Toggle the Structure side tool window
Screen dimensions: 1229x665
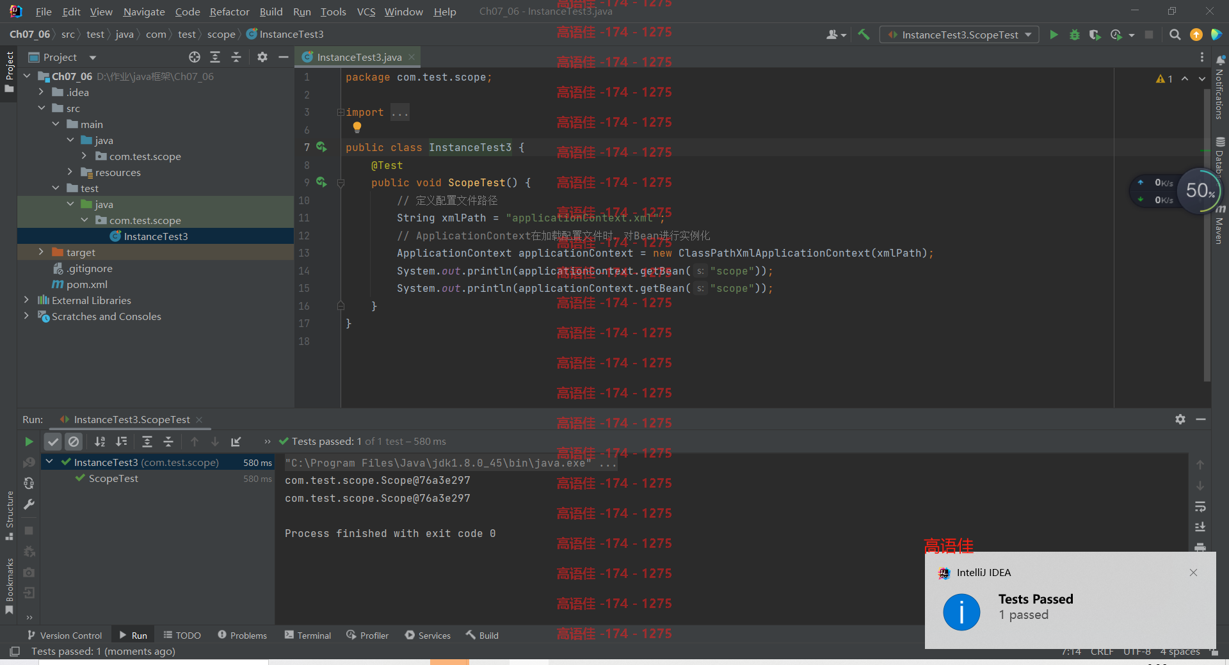coord(9,515)
